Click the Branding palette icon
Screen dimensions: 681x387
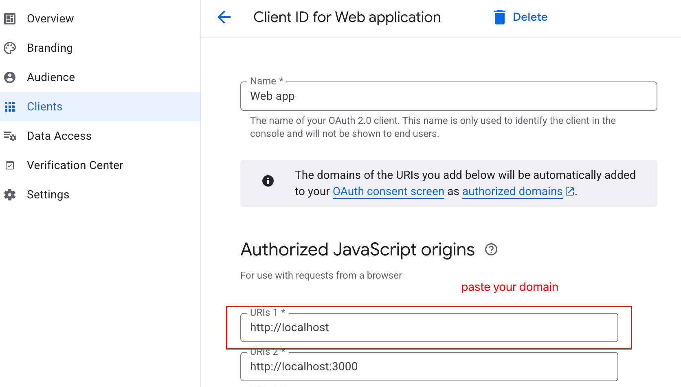tap(10, 48)
